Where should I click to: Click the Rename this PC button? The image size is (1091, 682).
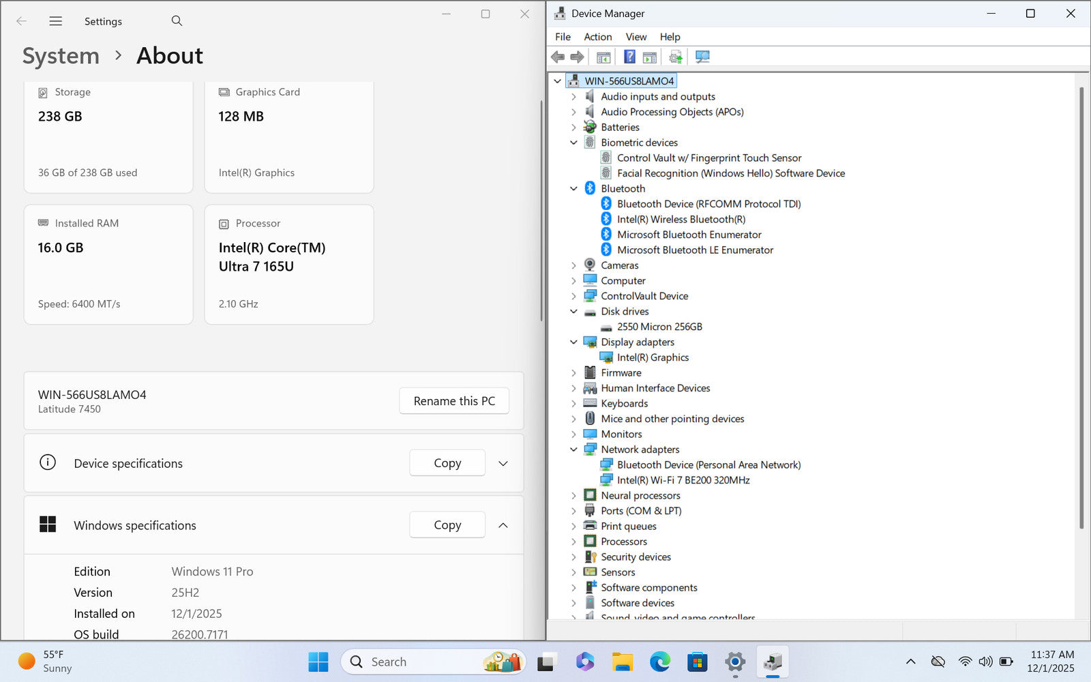pos(454,401)
